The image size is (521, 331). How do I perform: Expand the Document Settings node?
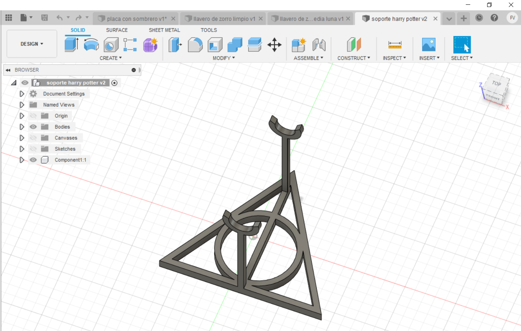(x=22, y=94)
